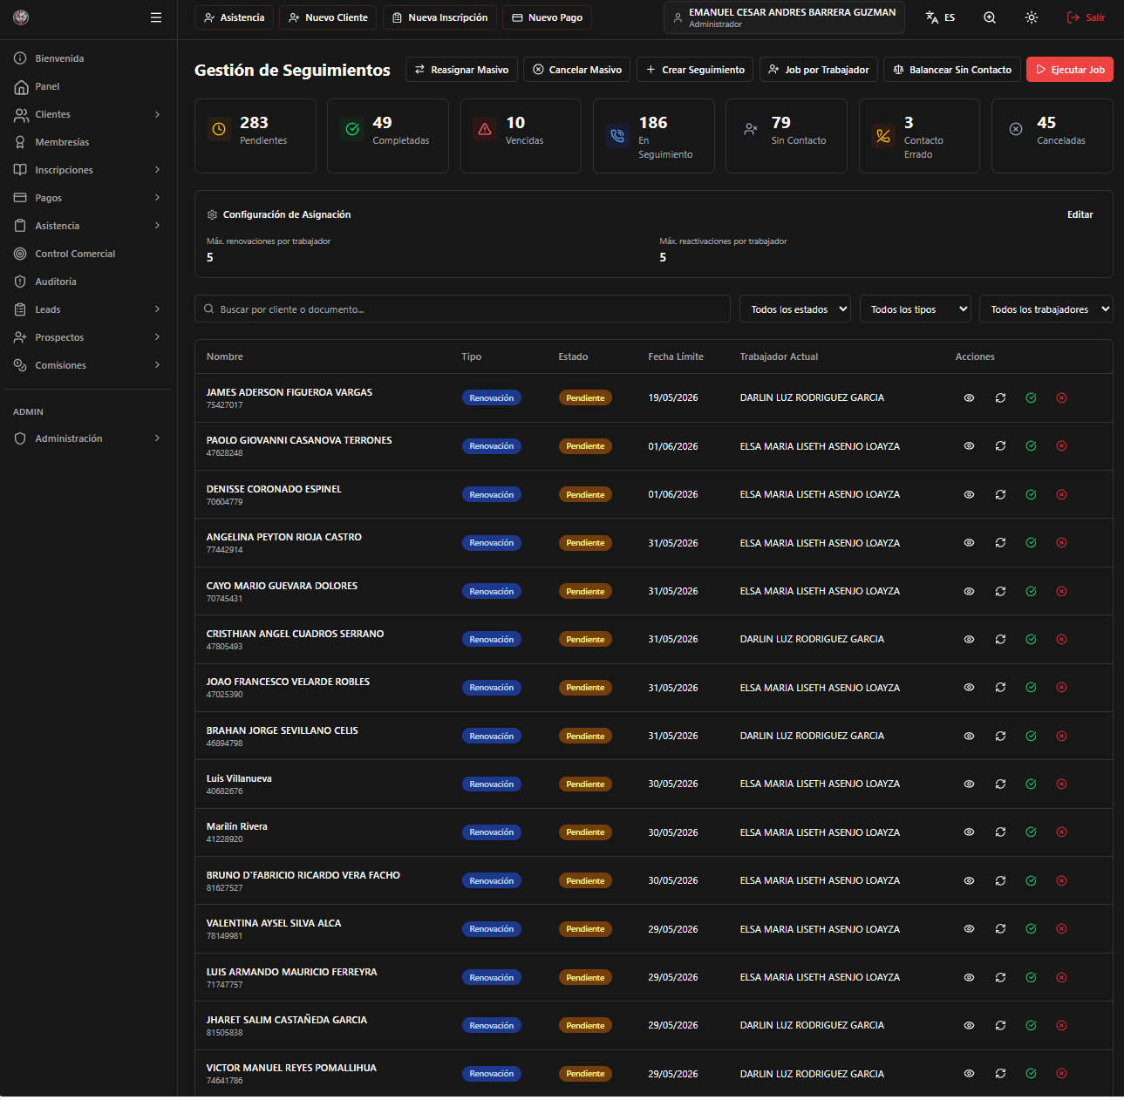This screenshot has height=1100, width=1124.
Task: Open the Todos los estados dropdown
Action: pos(795,309)
